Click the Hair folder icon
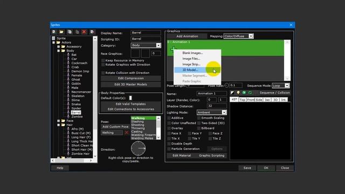The height and width of the screenshot is (194, 345). (64, 125)
